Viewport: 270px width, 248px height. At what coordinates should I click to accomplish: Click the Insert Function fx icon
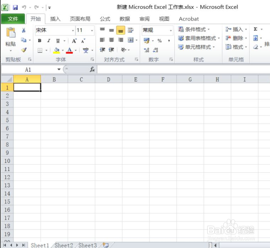pos(92,69)
